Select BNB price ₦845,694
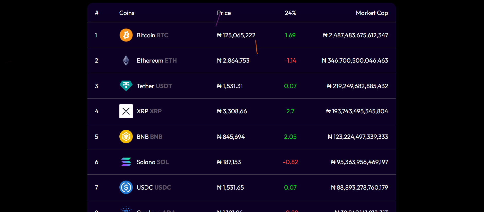 (231, 137)
